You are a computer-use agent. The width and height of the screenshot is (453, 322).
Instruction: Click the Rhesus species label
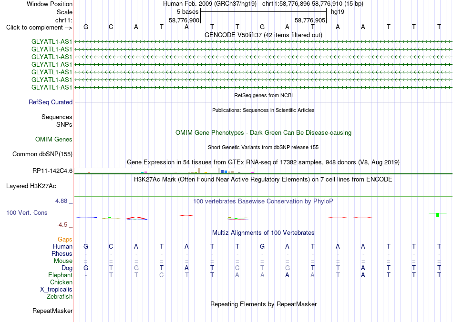[62, 253]
